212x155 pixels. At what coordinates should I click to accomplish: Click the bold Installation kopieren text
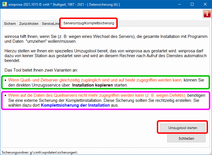(x=93, y=85)
